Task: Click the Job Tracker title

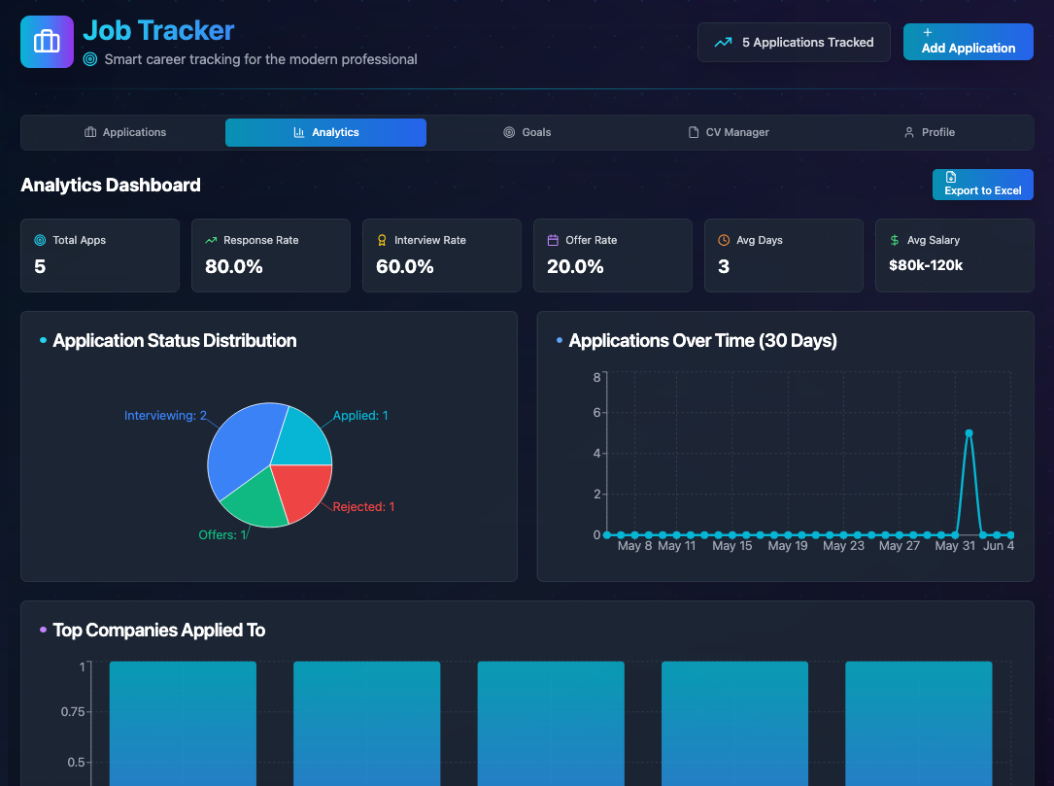Action: [158, 31]
